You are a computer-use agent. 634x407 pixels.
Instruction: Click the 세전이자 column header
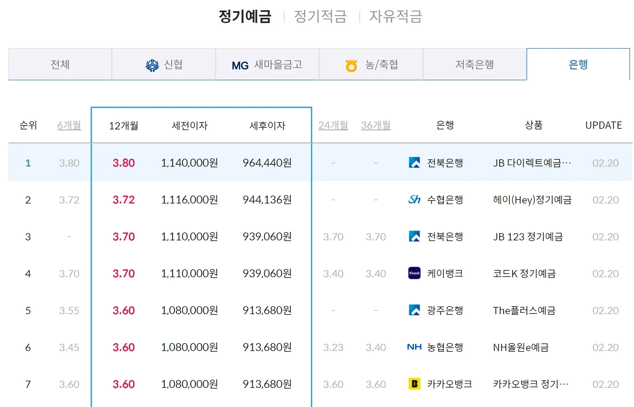click(x=190, y=125)
